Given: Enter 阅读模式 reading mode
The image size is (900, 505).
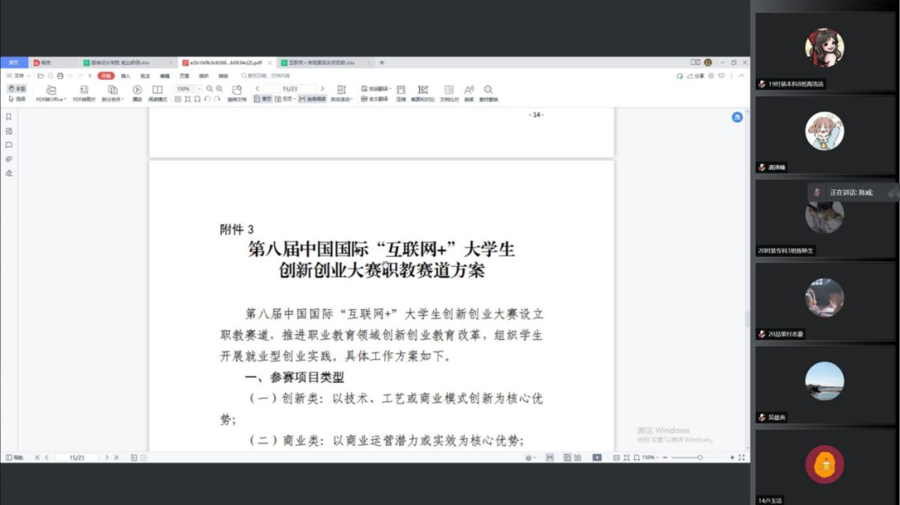Looking at the screenshot, I should coord(157,92).
